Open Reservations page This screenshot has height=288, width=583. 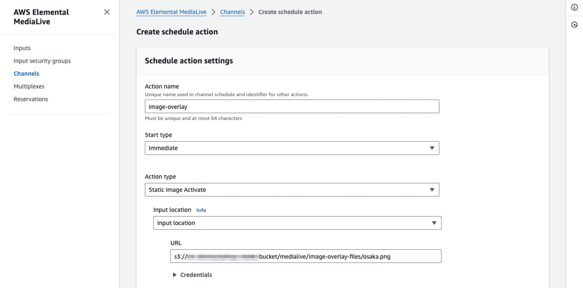pos(31,99)
